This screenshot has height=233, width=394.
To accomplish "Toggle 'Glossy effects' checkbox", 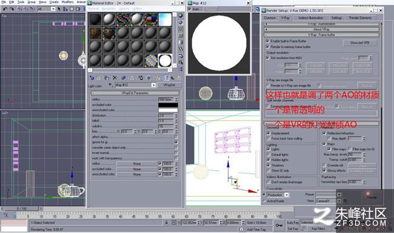I will pyautogui.click(x=324, y=171).
